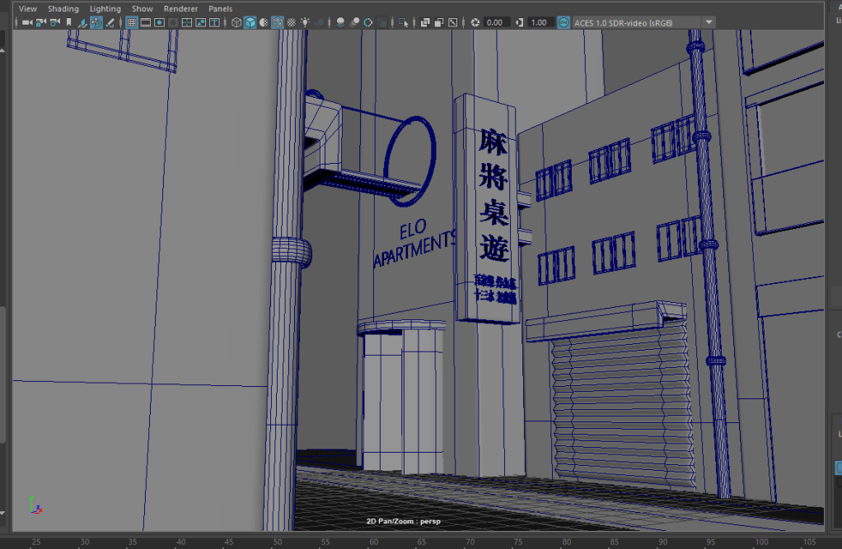Toggle the color management ON button
The image size is (842, 549).
point(564,22)
